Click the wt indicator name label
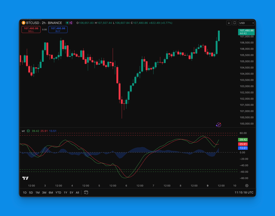Screen dimensions: 275x216 (x=23, y=131)
